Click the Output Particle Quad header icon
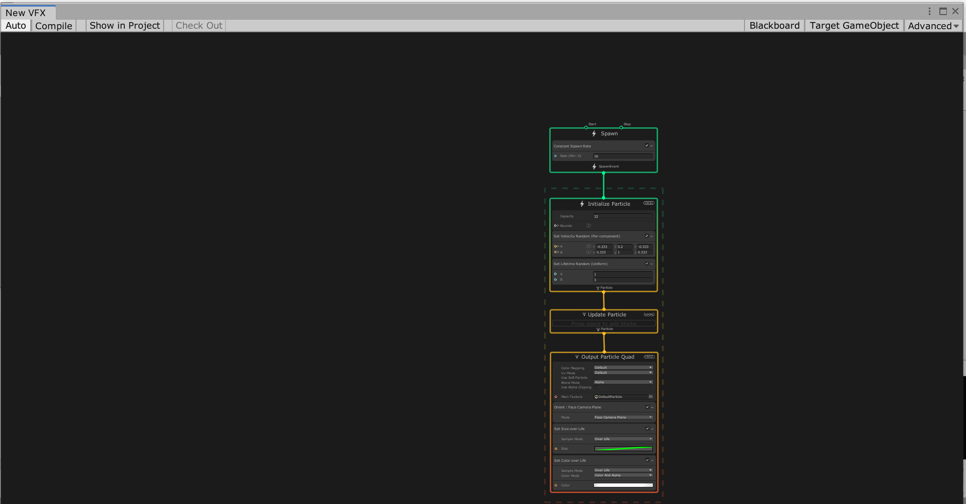Viewport: 966px width, 504px height. tap(577, 357)
